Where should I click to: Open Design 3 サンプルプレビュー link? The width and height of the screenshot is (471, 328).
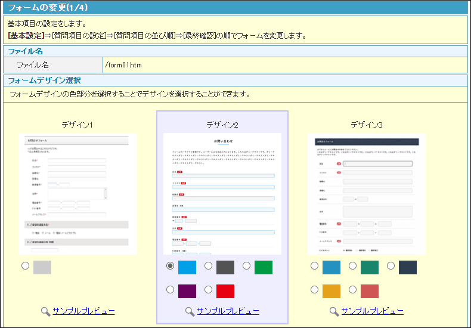(x=372, y=311)
